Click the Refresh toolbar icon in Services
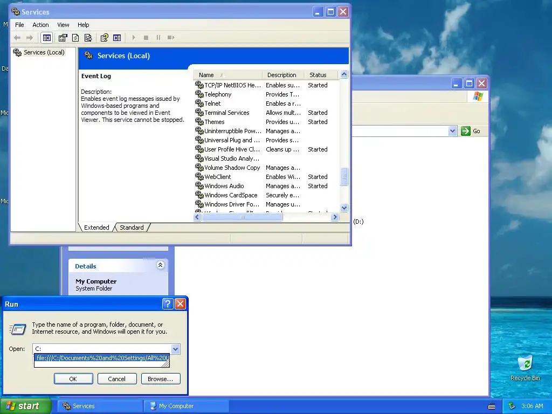552x414 pixels. tap(75, 38)
